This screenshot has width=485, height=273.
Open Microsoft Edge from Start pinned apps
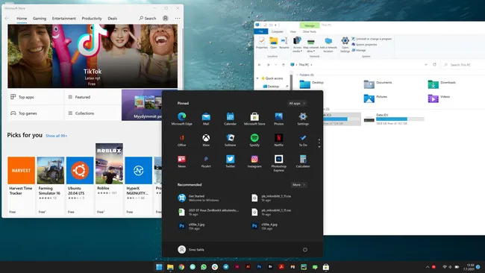pos(182,119)
